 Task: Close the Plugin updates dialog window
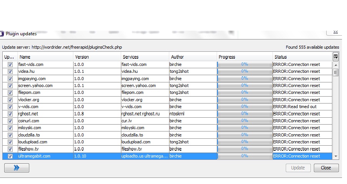coord(335,33)
